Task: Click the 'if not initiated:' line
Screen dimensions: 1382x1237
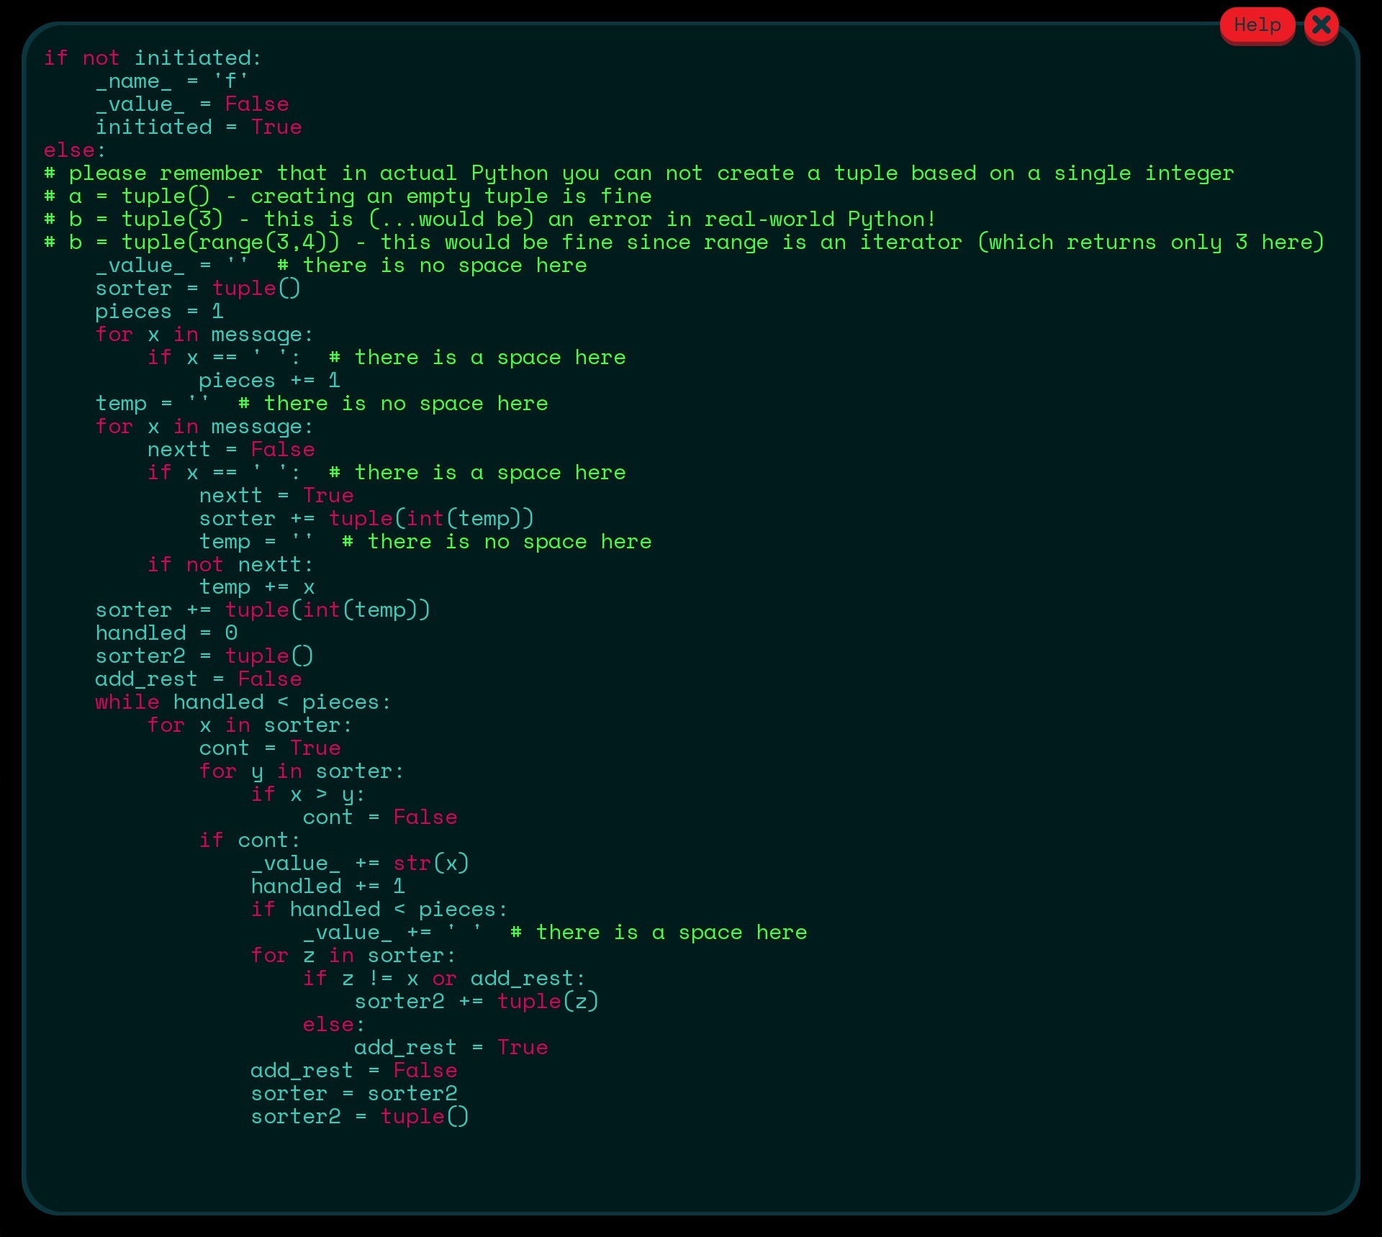Action: pos(152,58)
